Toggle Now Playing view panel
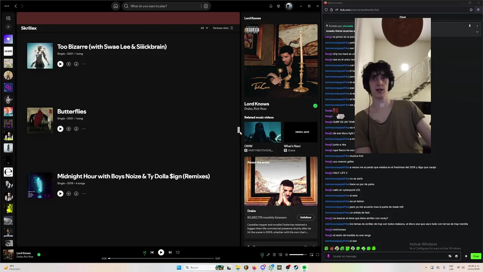This screenshot has width=483, height=272. pyautogui.click(x=262, y=255)
